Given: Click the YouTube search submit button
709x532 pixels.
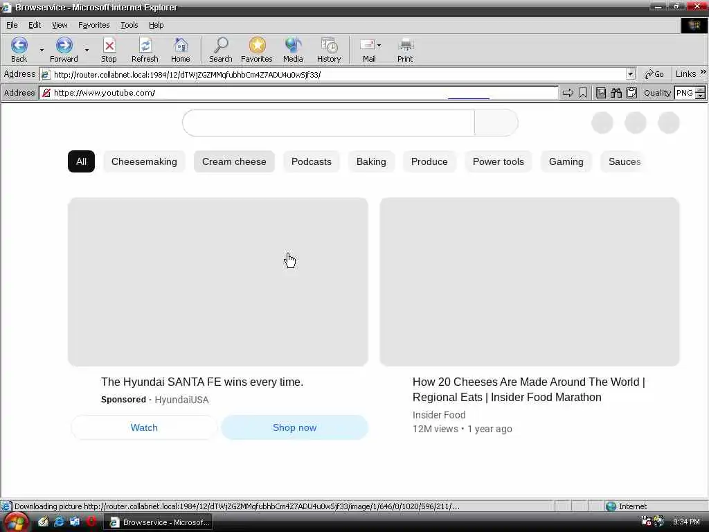Looking at the screenshot, I should pyautogui.click(x=496, y=123).
